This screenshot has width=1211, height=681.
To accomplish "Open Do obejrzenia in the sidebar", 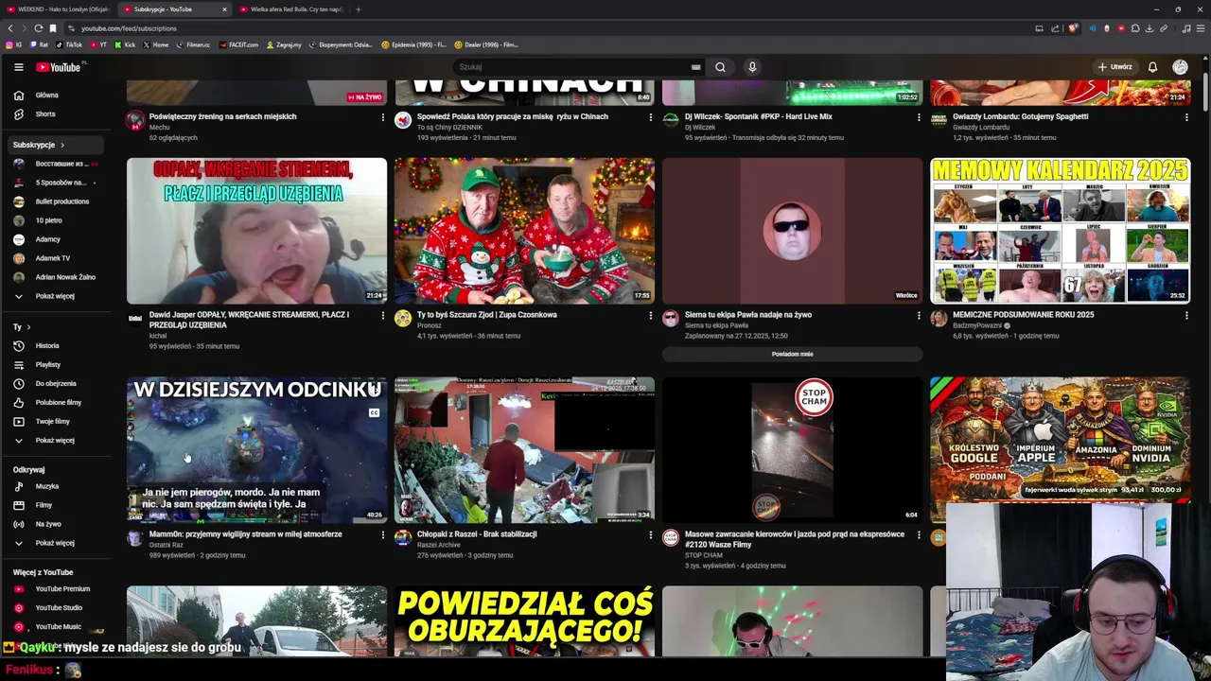I will click(x=56, y=384).
